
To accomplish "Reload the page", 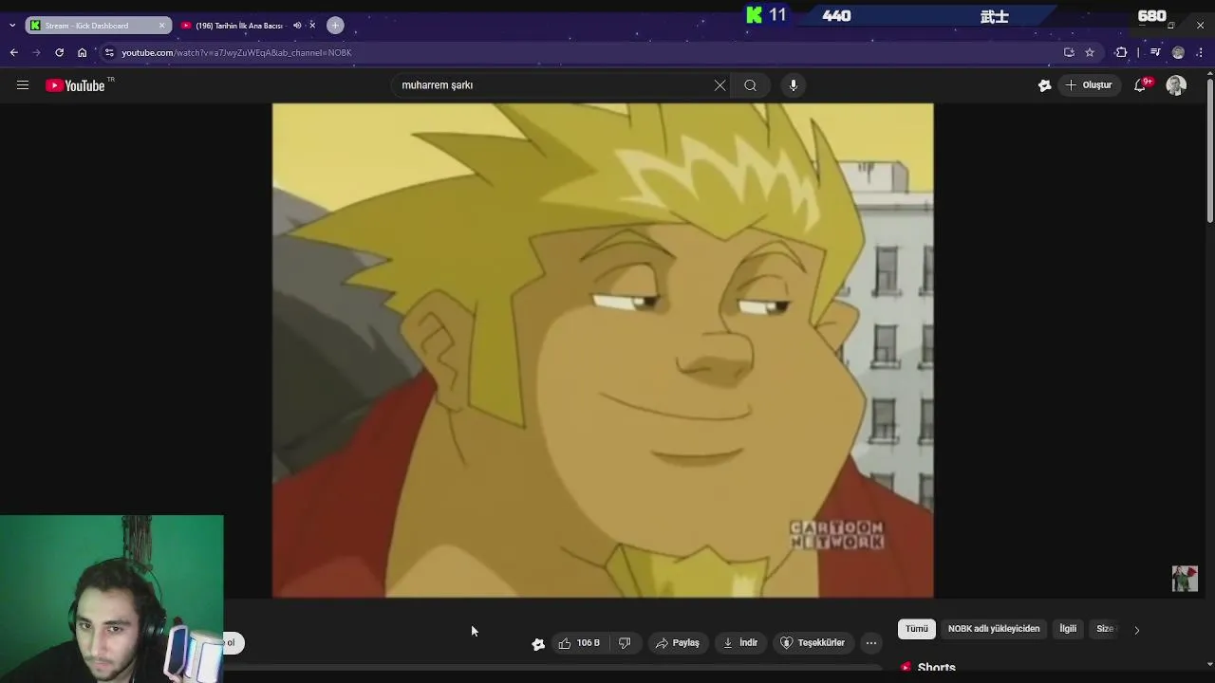I will (x=59, y=52).
